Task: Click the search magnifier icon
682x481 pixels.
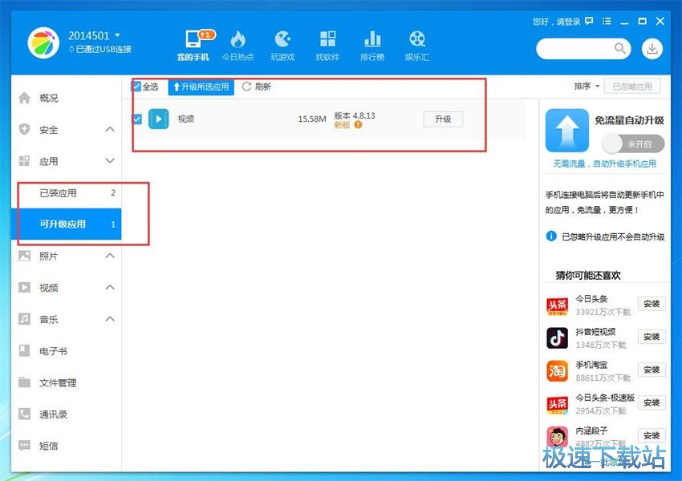Action: click(620, 48)
